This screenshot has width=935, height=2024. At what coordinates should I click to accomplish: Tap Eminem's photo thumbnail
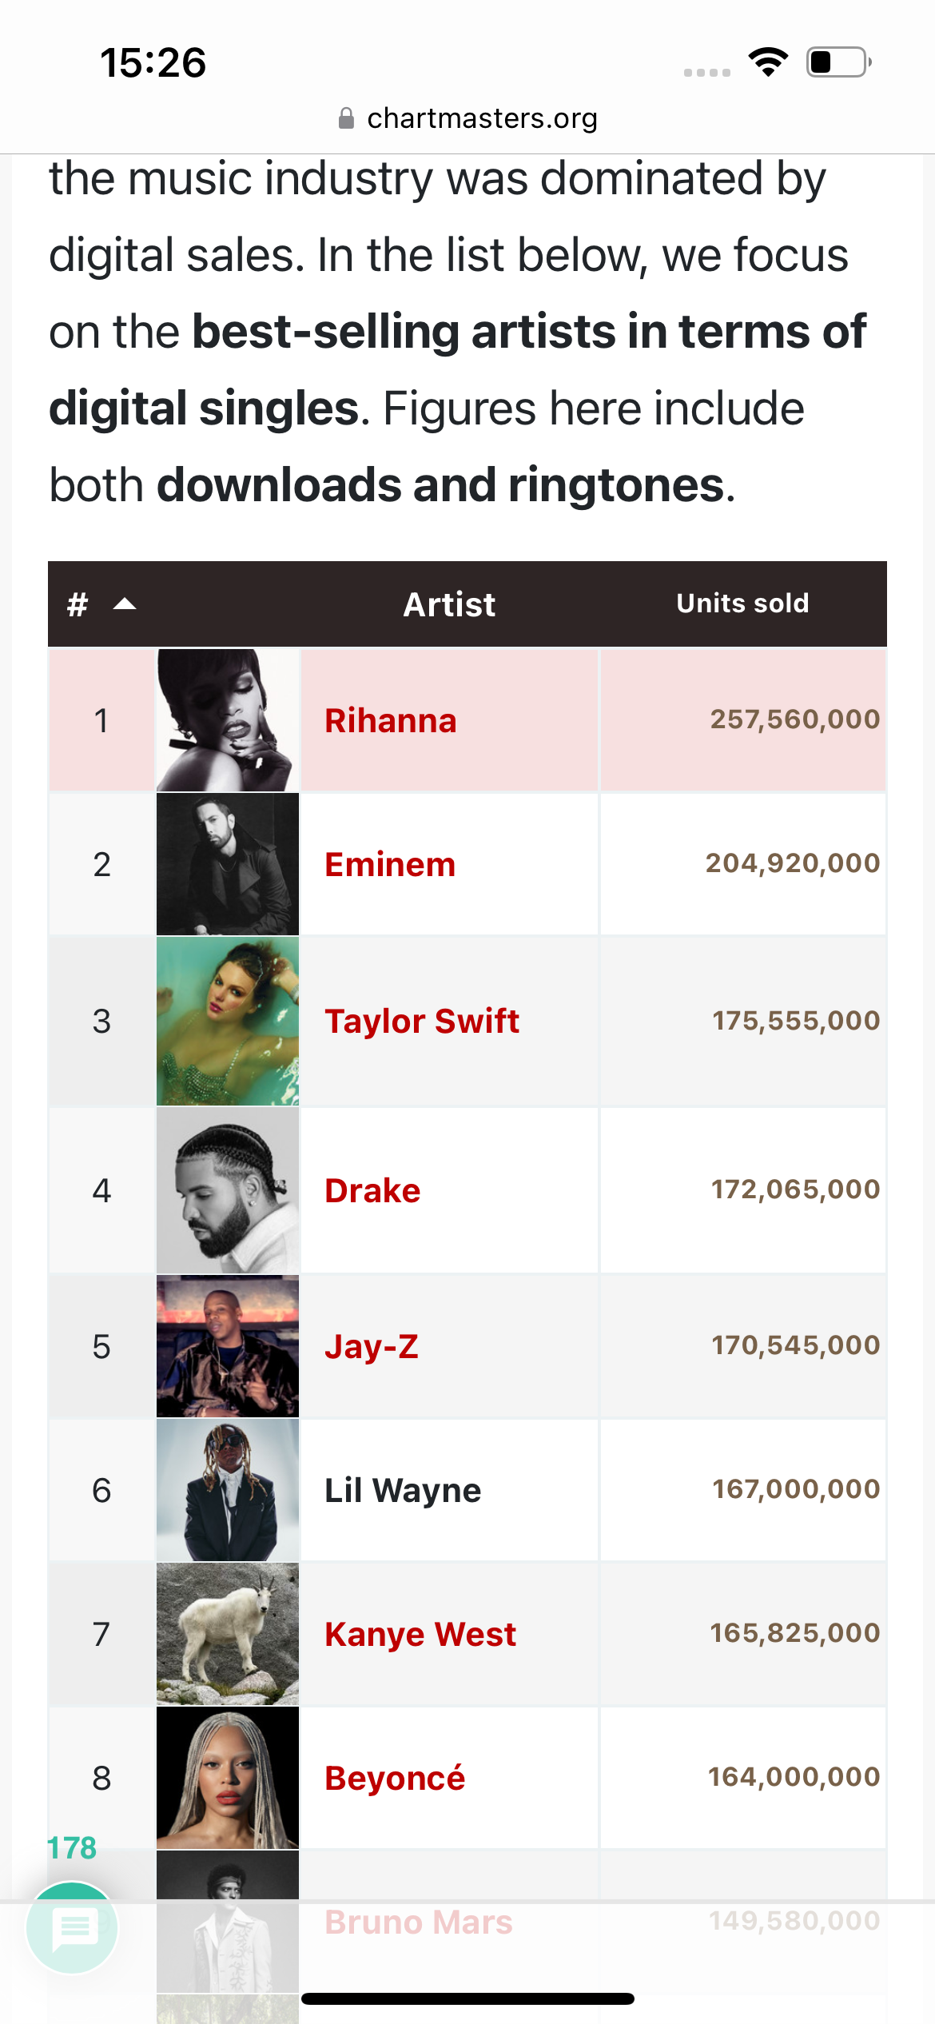tap(228, 864)
